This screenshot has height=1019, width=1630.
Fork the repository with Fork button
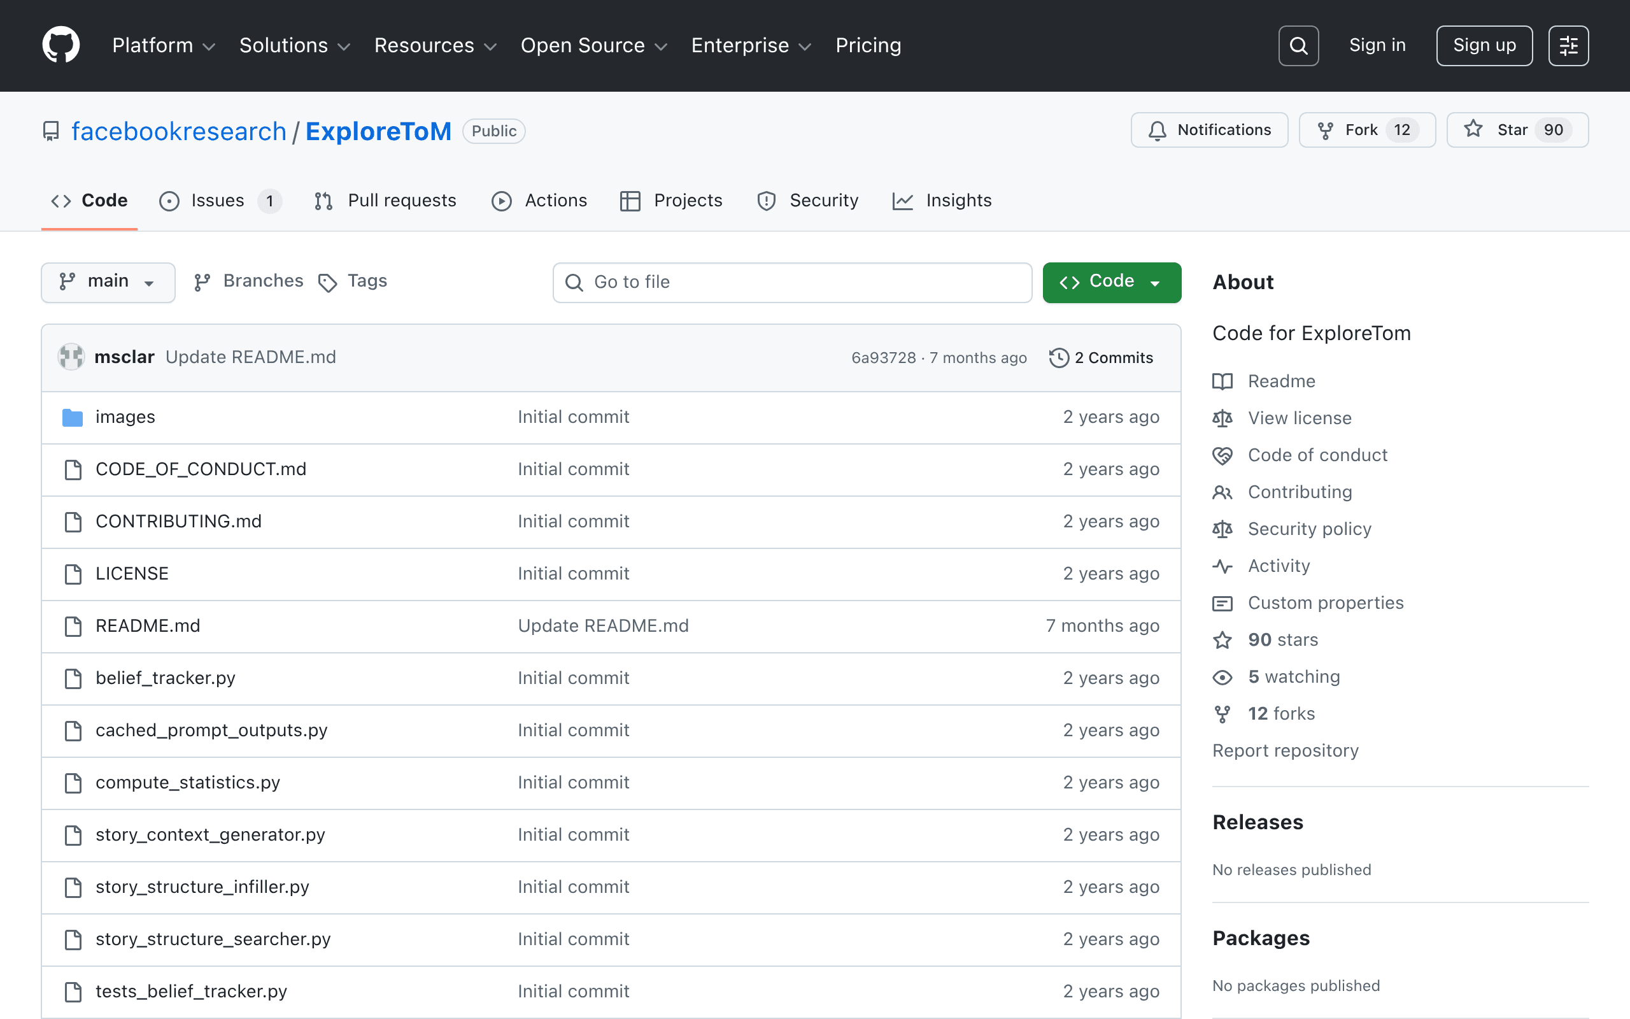coord(1367,130)
